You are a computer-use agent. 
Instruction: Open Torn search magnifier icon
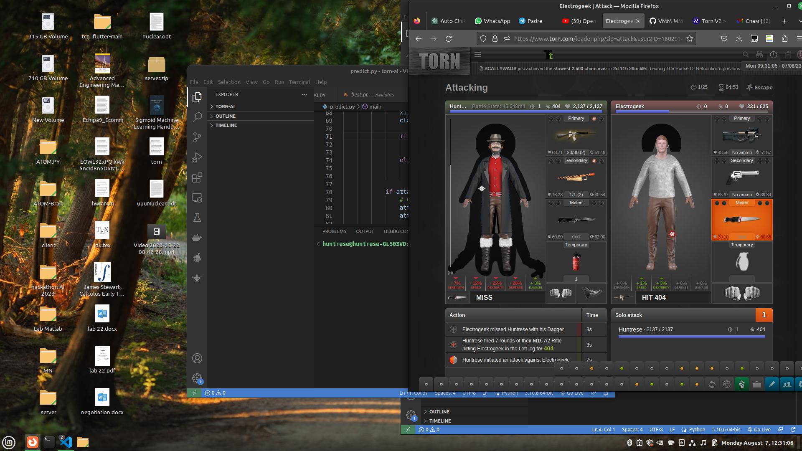tap(746, 55)
